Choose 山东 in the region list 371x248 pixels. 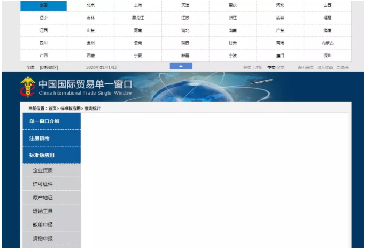91,30
